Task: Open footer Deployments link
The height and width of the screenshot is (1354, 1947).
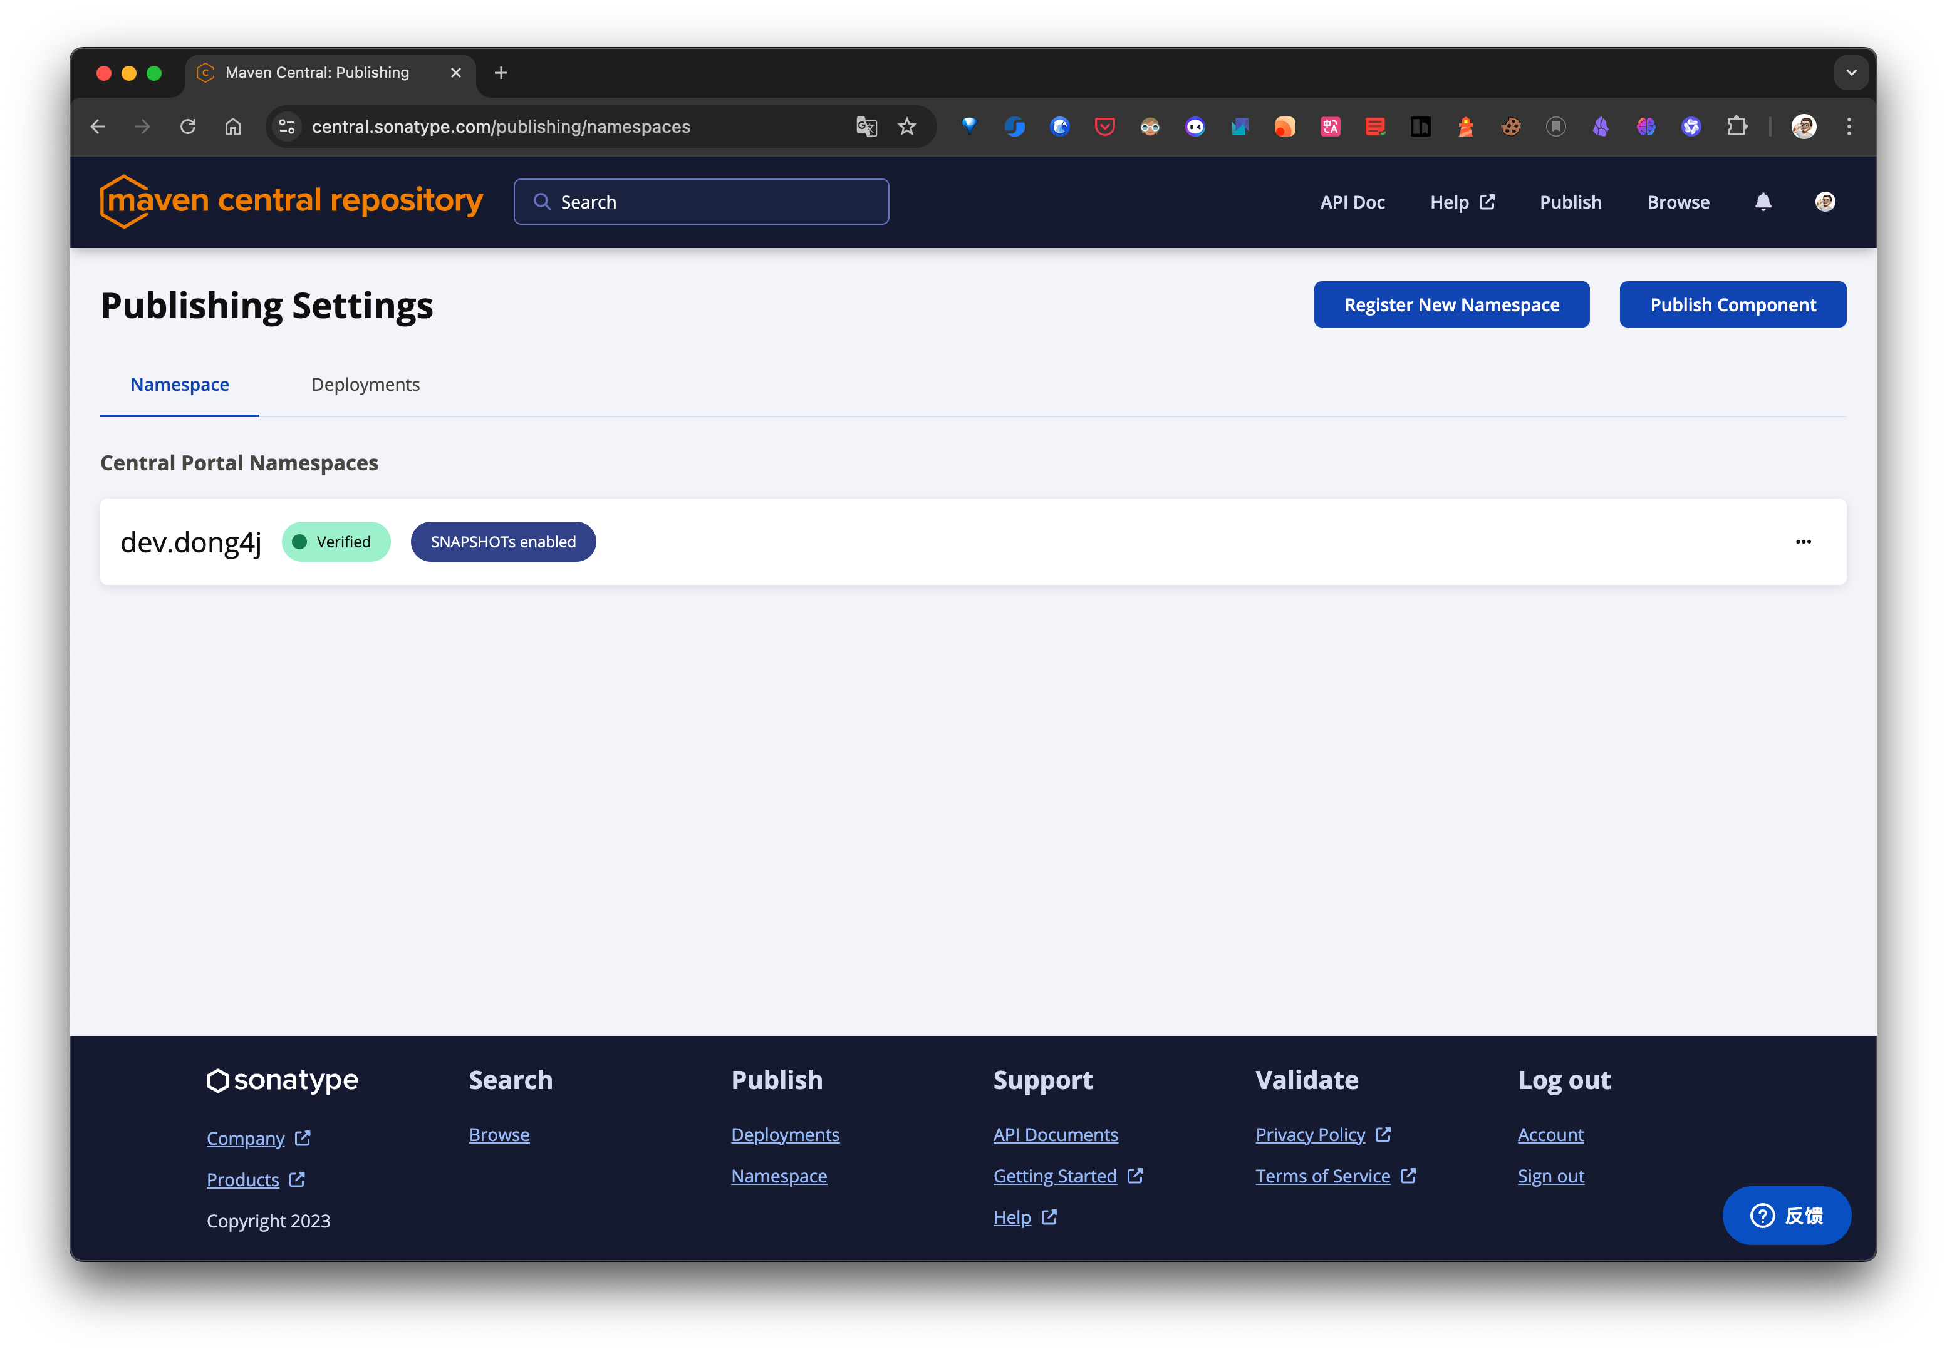Action: (x=785, y=1134)
